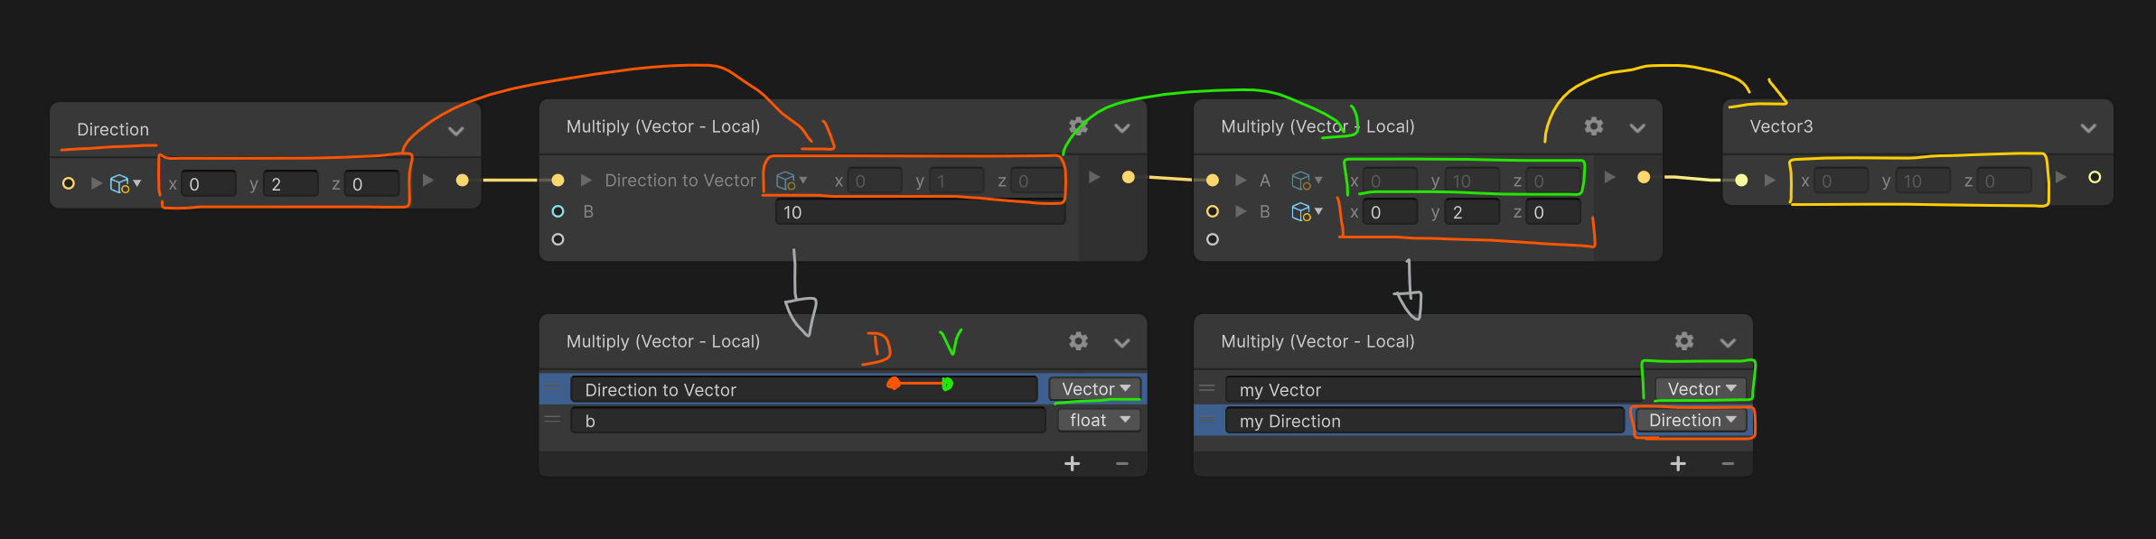Click the y field in the Direction node
Screen dimensions: 2156x539
click(x=291, y=184)
